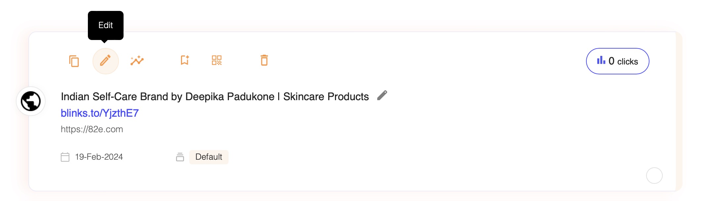Click the 'Indian Self-Care Brand' link title

(x=215, y=97)
